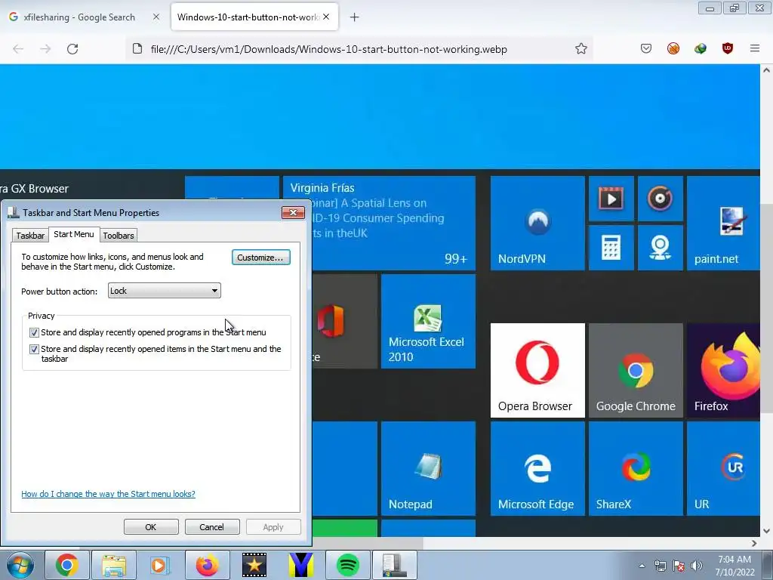Close the Taskbar and Start Menu Properties dialog
Image resolution: width=773 pixels, height=580 pixels.
click(x=294, y=212)
